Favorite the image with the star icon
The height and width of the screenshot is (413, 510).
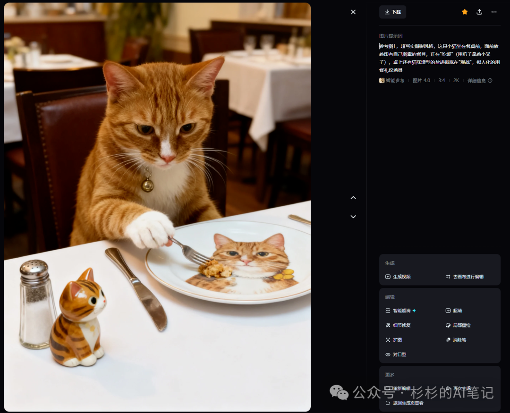[465, 12]
